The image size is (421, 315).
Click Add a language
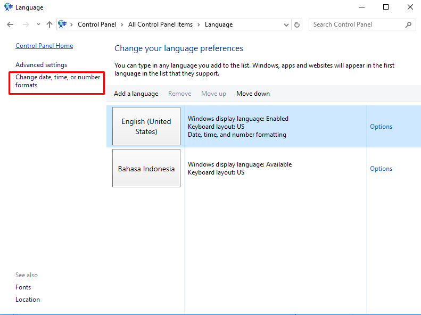(x=136, y=94)
